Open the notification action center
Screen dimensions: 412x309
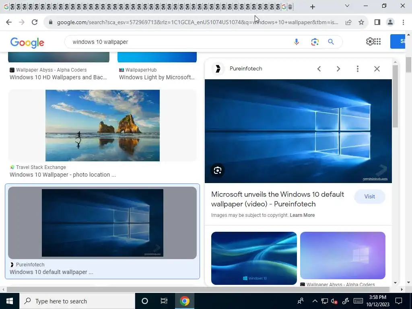[x=399, y=301]
